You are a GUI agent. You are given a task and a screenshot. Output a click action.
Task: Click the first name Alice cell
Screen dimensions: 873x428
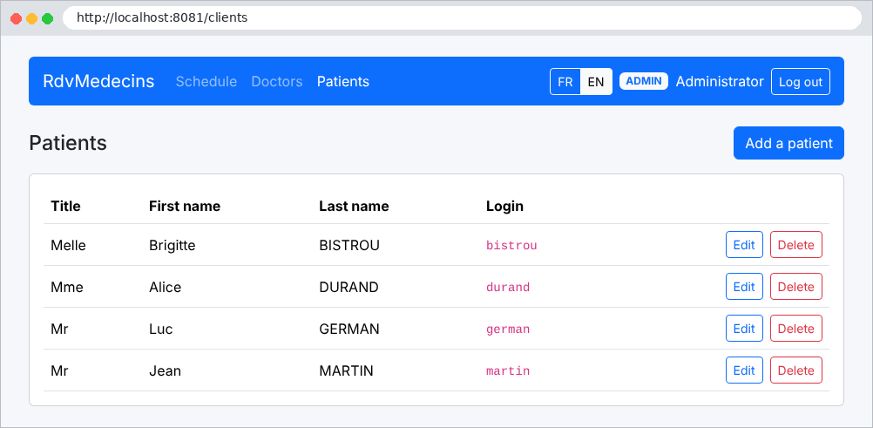tap(165, 287)
